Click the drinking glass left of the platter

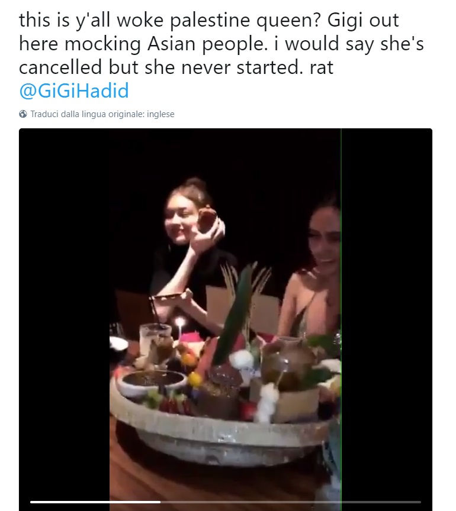coord(155,339)
